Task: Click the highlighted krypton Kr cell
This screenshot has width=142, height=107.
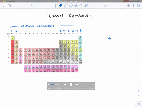Action: [x=80, y=50]
